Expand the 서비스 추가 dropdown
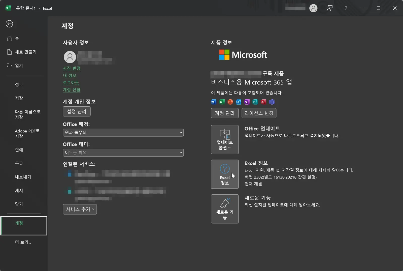Screen dimensions: 403x271 pos(80,209)
